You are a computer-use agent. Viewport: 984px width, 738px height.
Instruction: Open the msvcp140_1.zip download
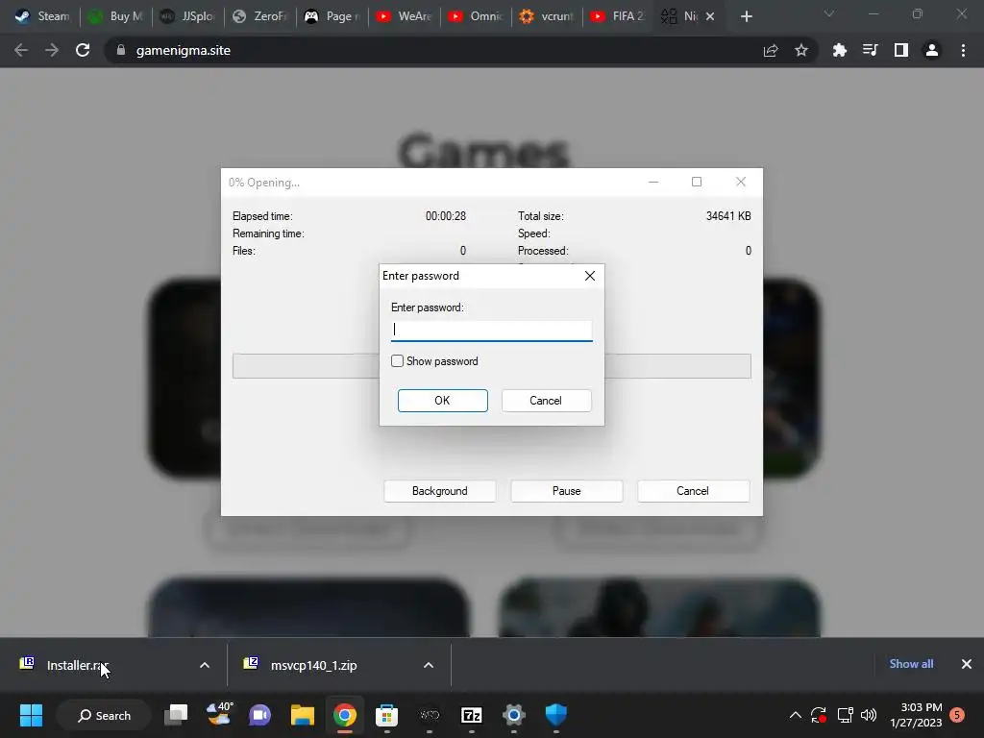pos(314,665)
